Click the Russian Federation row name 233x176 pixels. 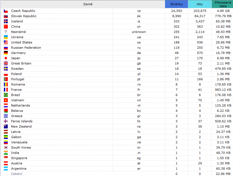click(26, 48)
